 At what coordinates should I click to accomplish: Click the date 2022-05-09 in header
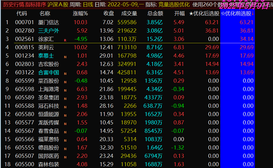pyautogui.click(x=123, y=5)
